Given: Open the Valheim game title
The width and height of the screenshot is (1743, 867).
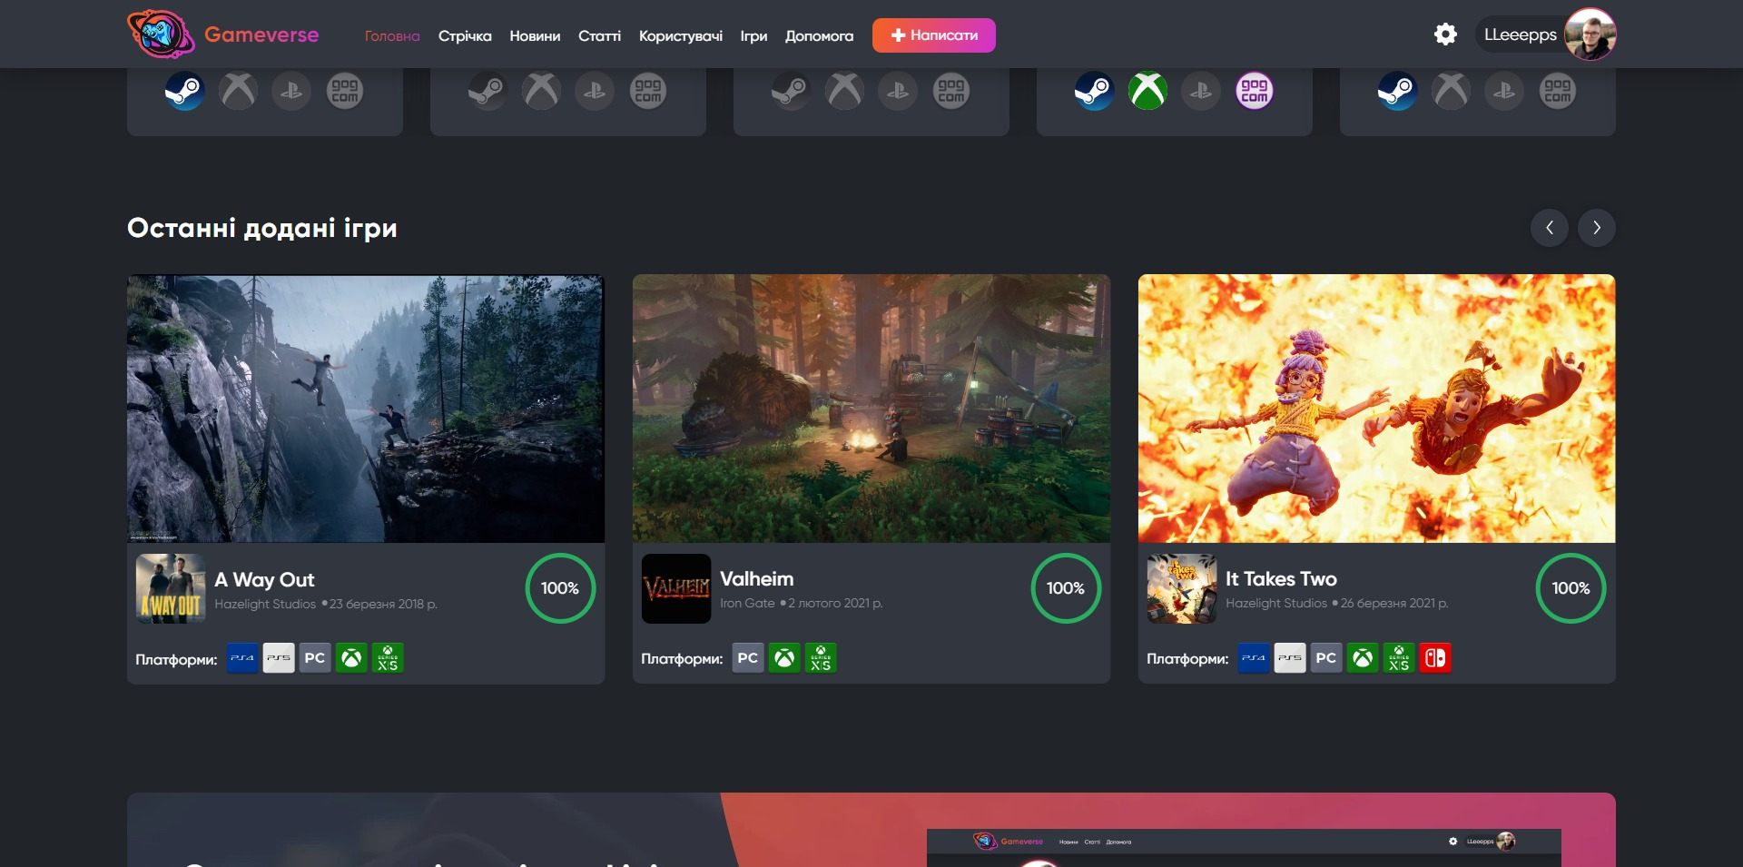Looking at the screenshot, I should click(756, 578).
